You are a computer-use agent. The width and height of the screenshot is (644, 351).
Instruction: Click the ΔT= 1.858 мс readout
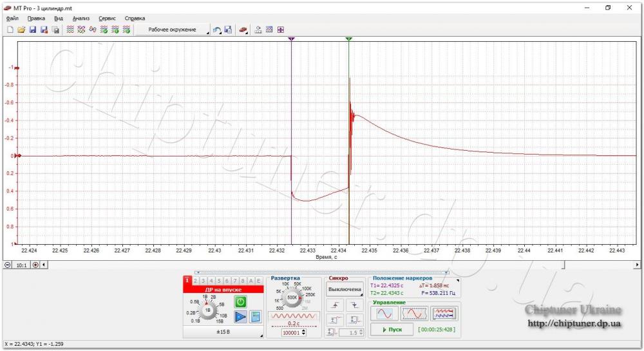point(434,285)
